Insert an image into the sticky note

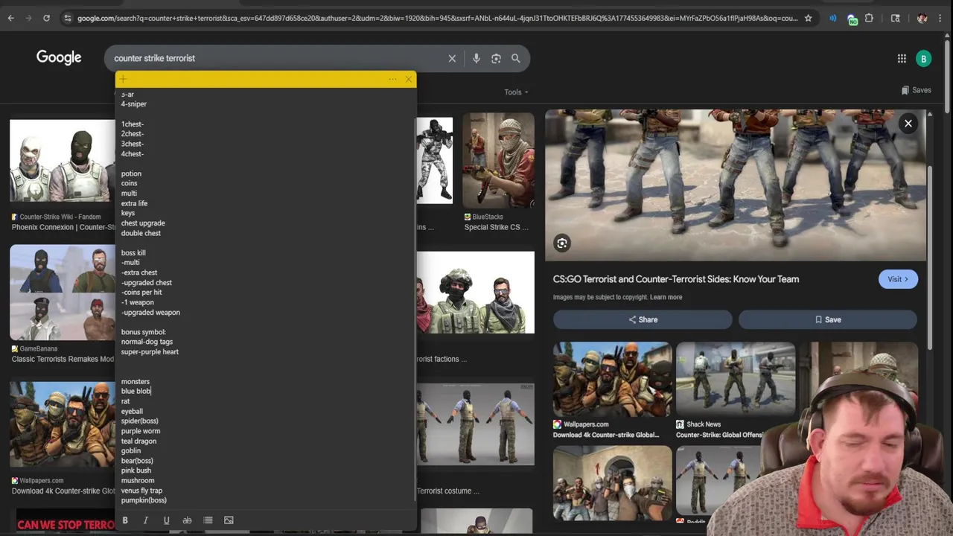point(229,520)
